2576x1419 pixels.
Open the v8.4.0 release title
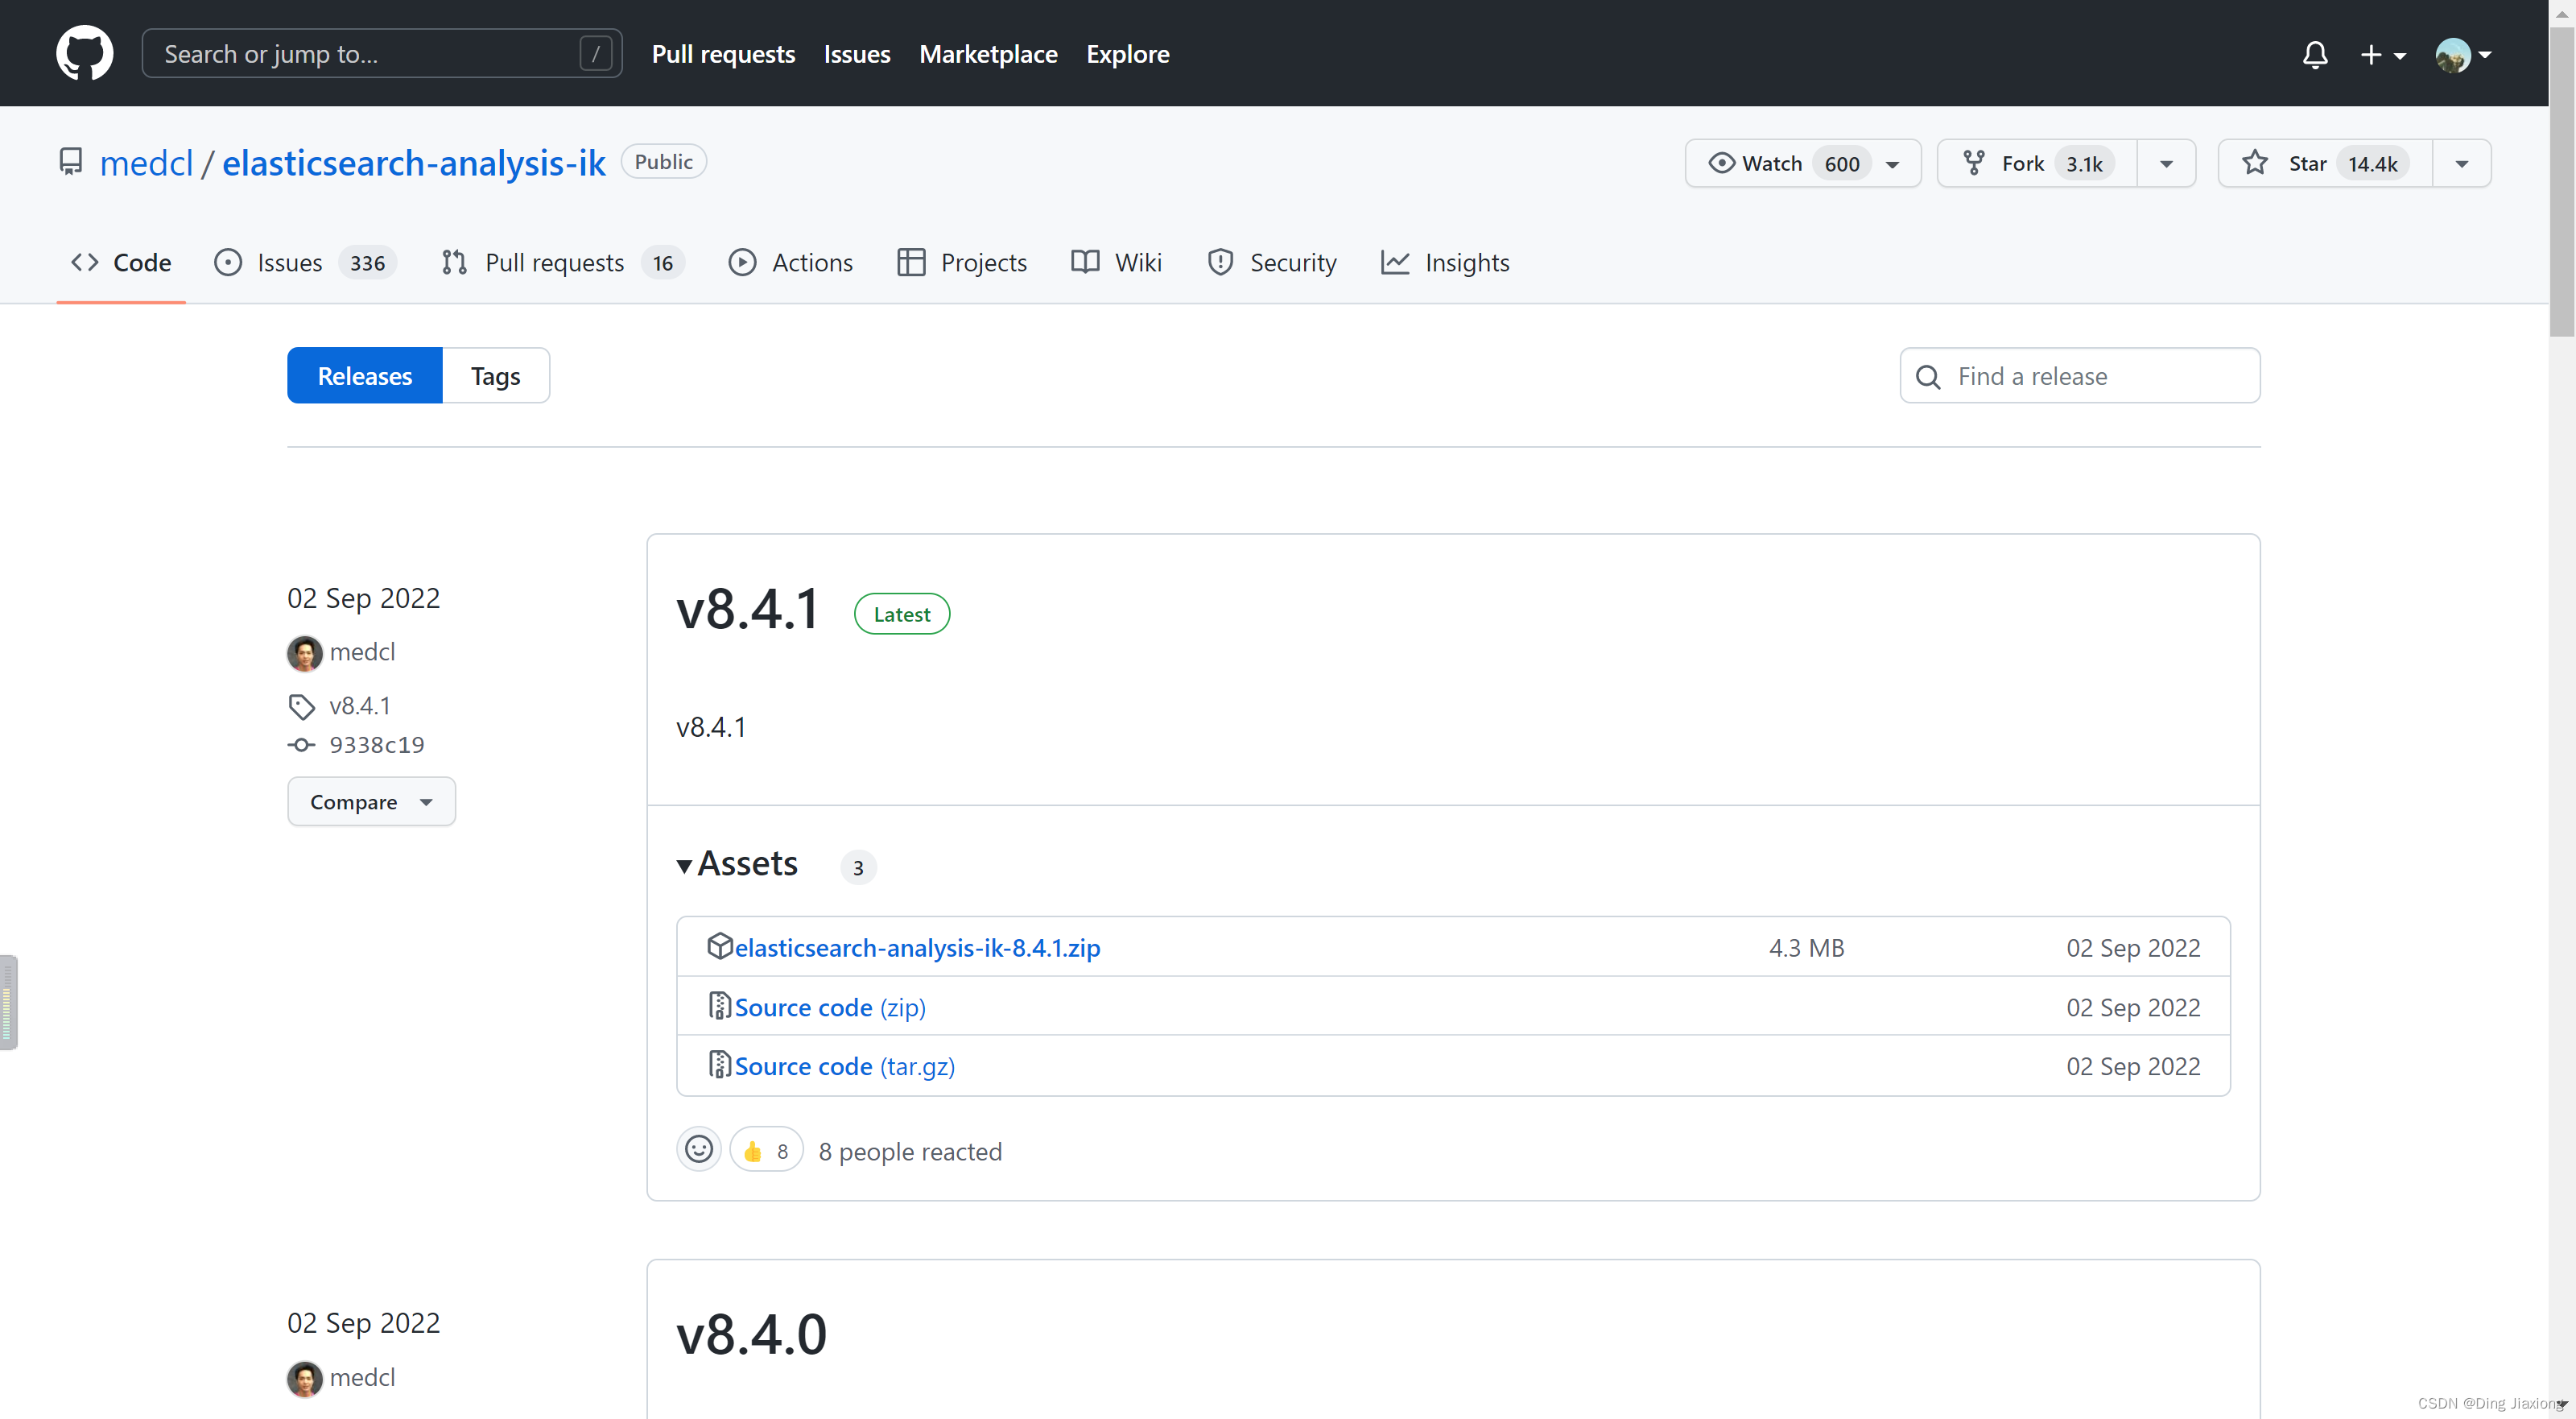point(751,1334)
